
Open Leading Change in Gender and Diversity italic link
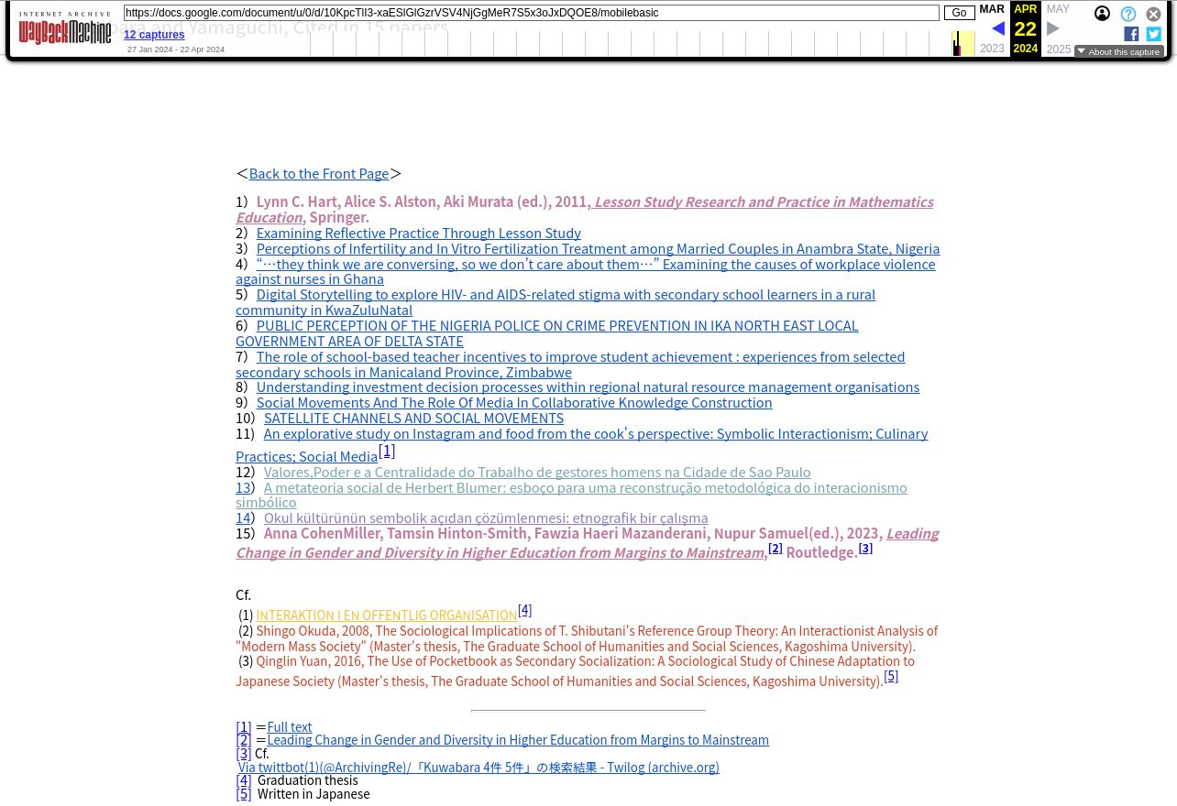pyautogui.click(x=588, y=542)
